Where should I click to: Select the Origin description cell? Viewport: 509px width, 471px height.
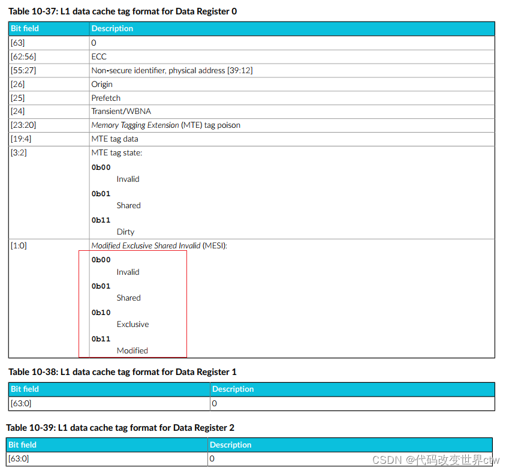click(x=292, y=84)
